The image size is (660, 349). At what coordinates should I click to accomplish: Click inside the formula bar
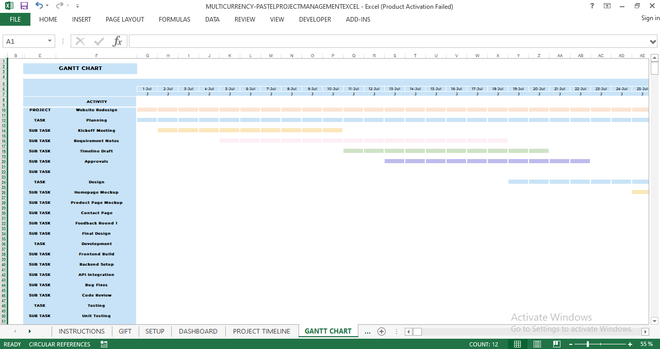click(x=389, y=41)
